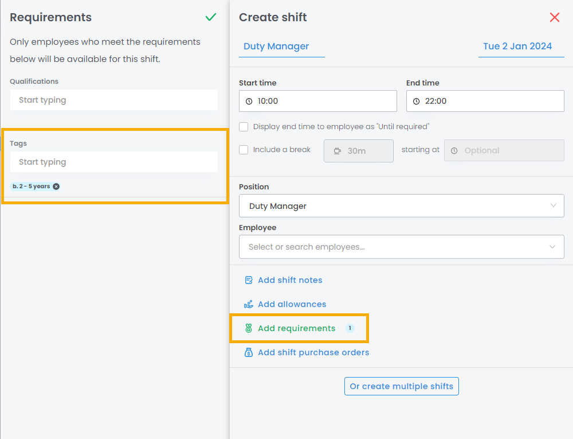
Task: Click the Duty Manager shift title
Action: (276, 46)
